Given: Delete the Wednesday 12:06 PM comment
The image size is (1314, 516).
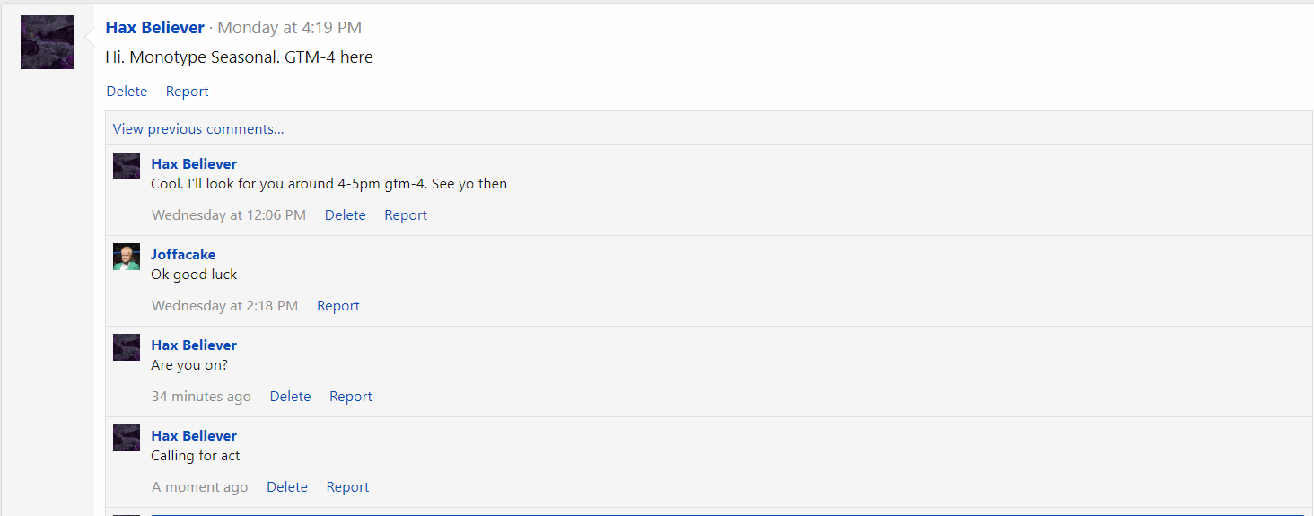Looking at the screenshot, I should [x=345, y=215].
